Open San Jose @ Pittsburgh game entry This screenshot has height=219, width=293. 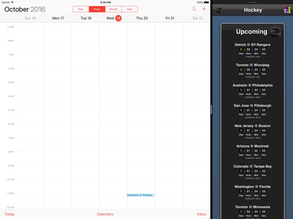253,111
